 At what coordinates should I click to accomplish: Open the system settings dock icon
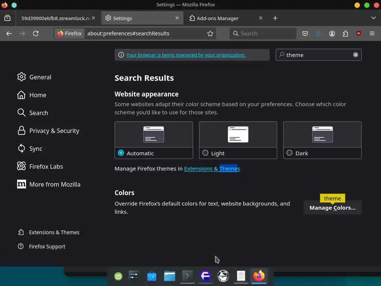[134, 276]
